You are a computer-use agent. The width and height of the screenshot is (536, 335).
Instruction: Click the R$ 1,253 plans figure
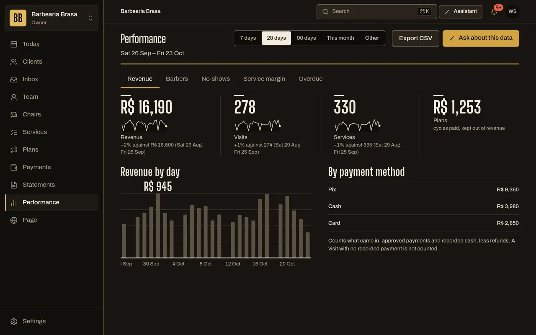[457, 107]
